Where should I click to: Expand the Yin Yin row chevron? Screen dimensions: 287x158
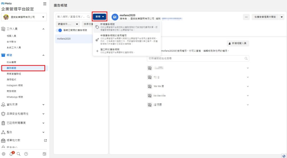pyautogui.click(x=248, y=86)
